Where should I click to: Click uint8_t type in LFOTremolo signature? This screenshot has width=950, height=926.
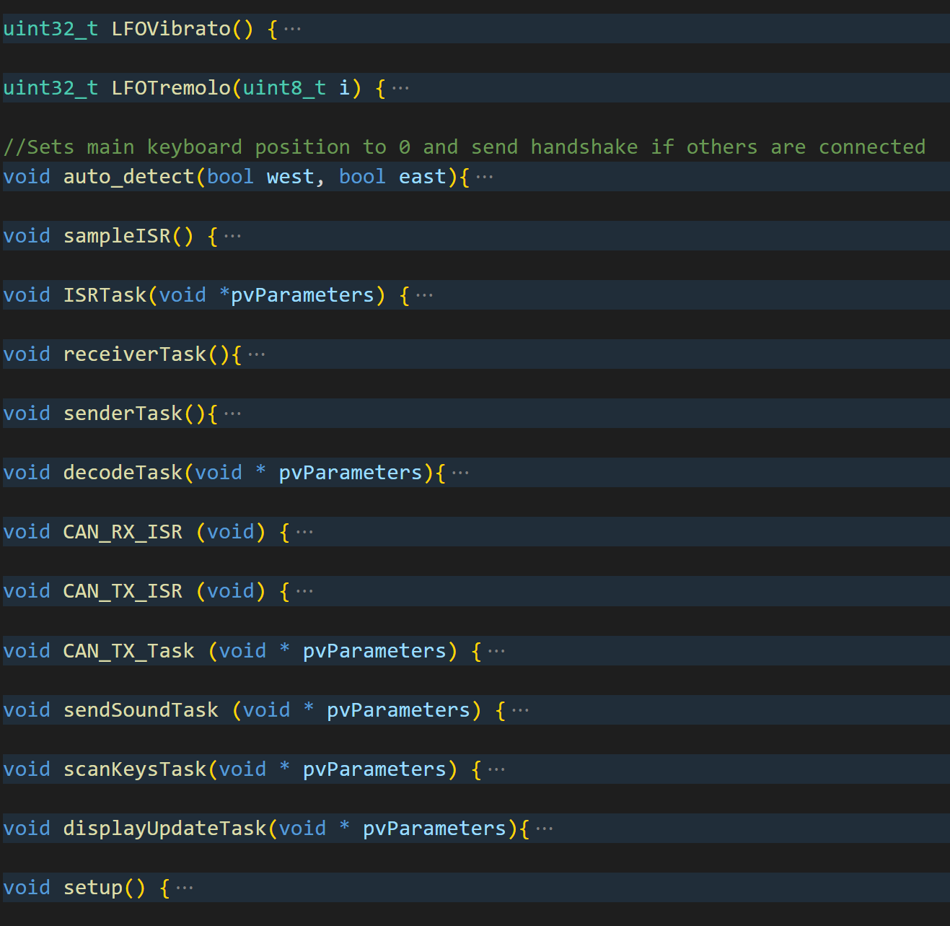tap(284, 88)
